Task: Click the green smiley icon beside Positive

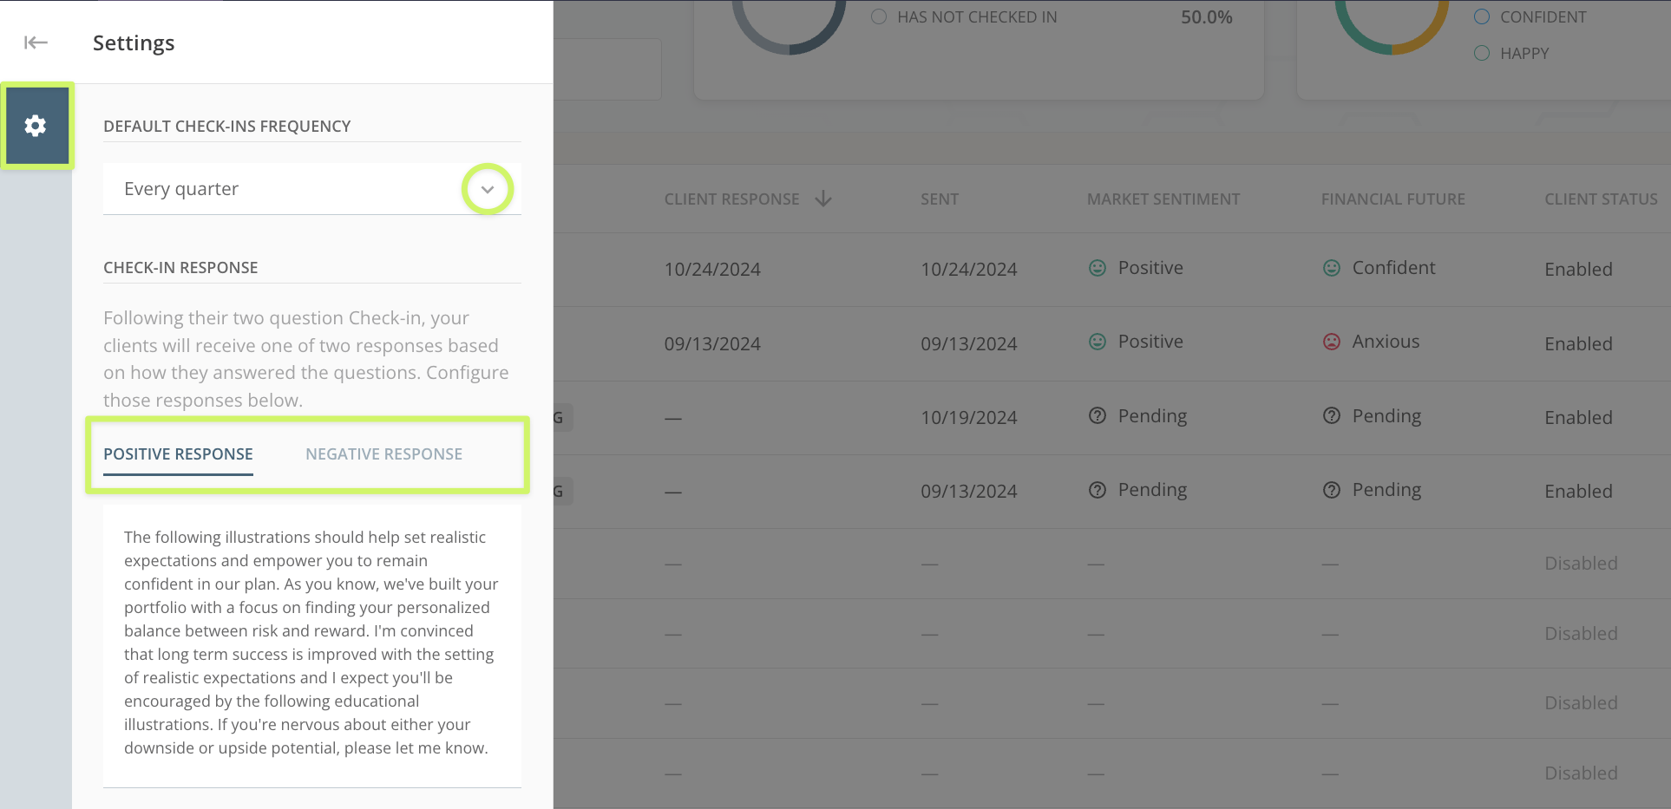Action: pos(1098,268)
